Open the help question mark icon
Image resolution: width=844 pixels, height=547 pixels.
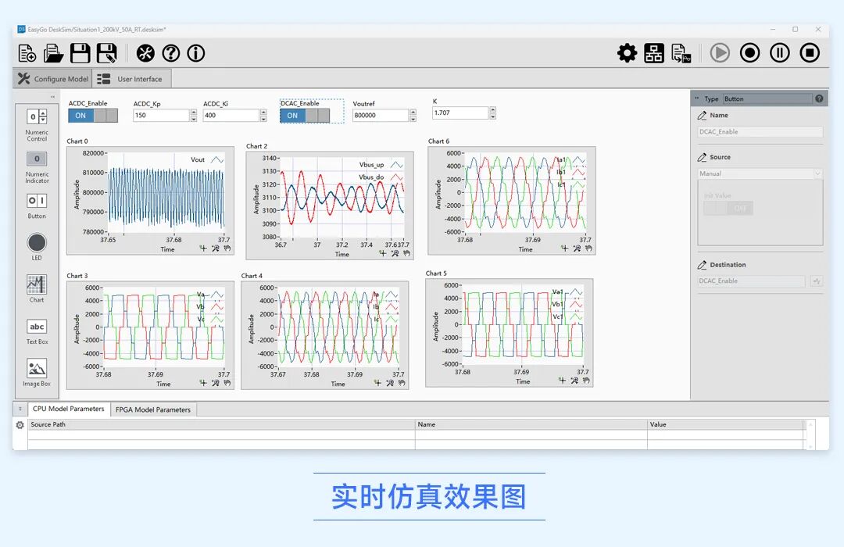pyautogui.click(x=170, y=53)
